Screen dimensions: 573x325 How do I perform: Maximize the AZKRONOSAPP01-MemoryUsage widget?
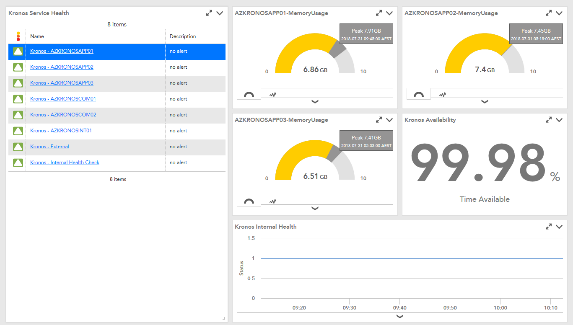pyautogui.click(x=379, y=13)
